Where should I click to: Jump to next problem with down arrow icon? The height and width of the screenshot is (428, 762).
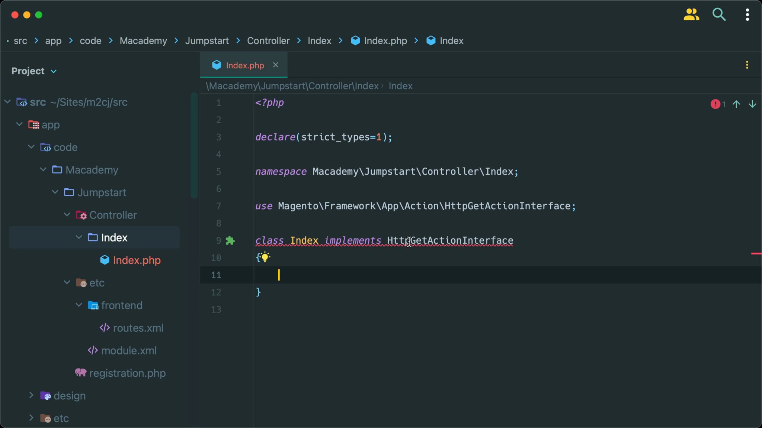click(752, 104)
